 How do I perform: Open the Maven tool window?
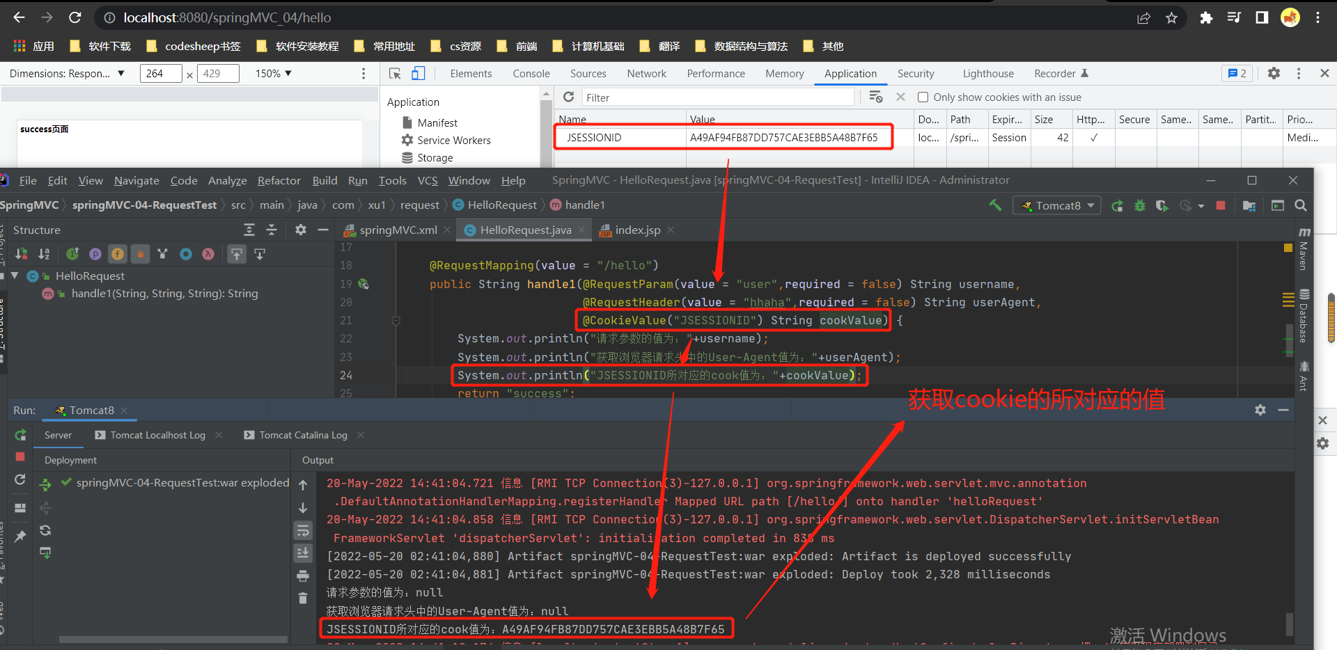1304,248
